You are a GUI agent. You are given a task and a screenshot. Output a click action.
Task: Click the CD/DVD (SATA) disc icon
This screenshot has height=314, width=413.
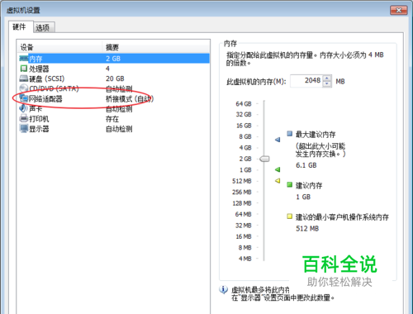pyautogui.click(x=24, y=88)
